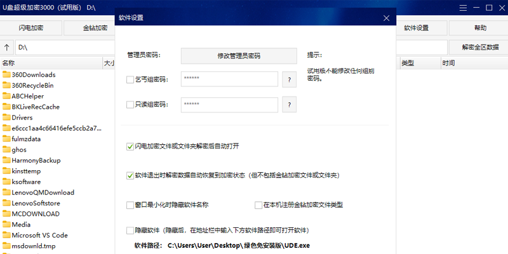Click the question mark beside 只读组密码
508x254 pixels.
click(x=289, y=104)
